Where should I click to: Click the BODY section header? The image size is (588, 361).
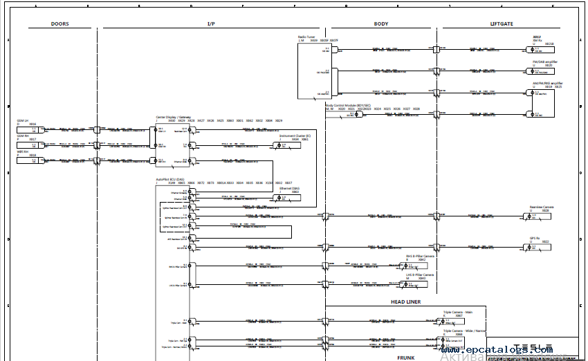tap(381, 24)
